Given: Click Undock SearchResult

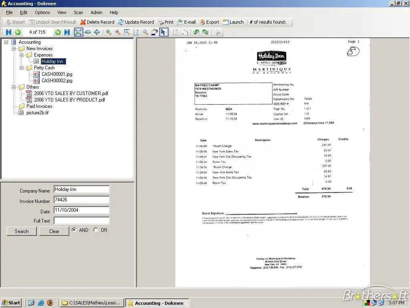Looking at the screenshot, I should [52, 22].
